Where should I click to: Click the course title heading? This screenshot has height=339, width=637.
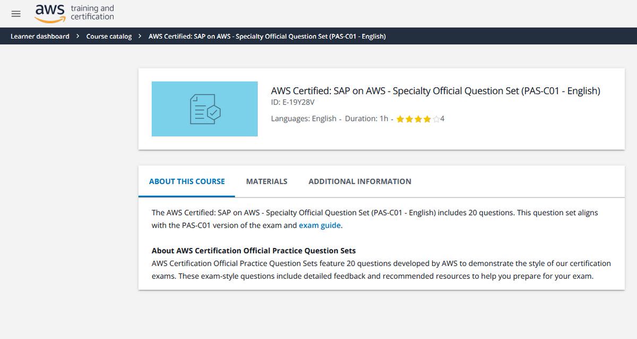pos(435,91)
